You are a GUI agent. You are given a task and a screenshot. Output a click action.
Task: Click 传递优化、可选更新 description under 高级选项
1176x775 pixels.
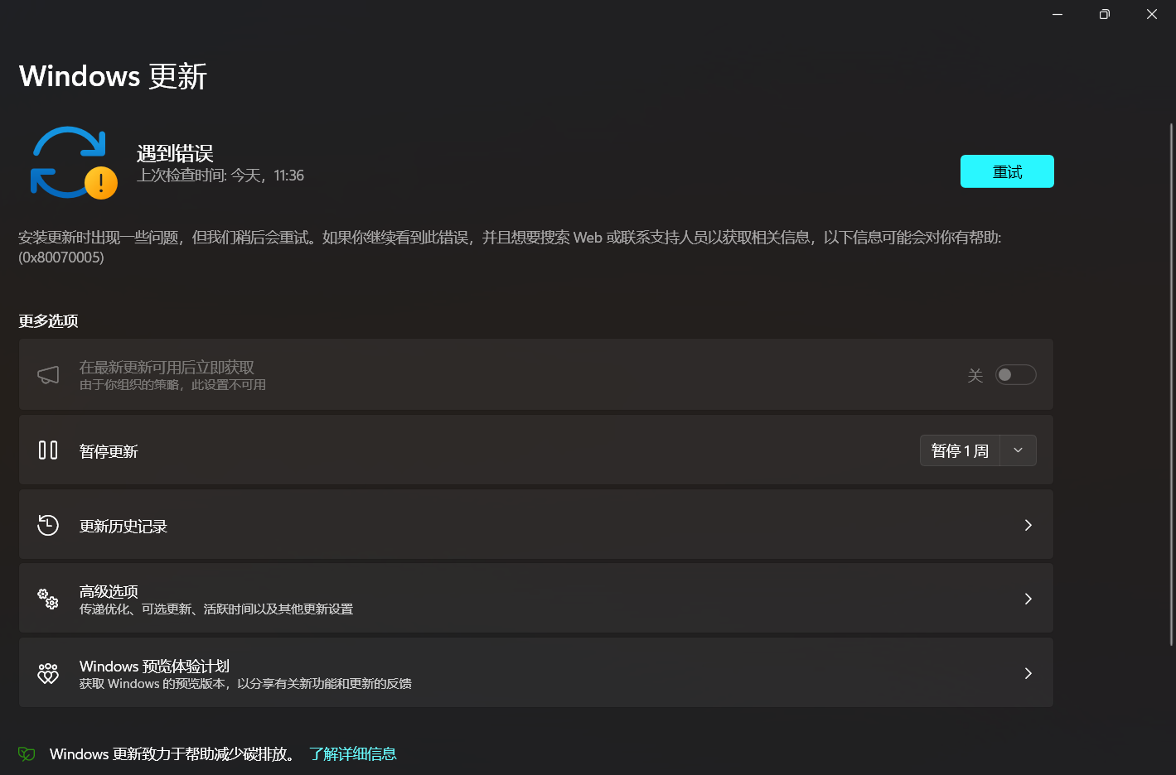216,609
